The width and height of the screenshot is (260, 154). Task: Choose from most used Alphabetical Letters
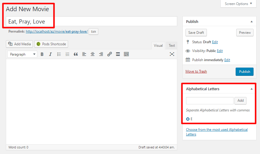[x=217, y=132]
